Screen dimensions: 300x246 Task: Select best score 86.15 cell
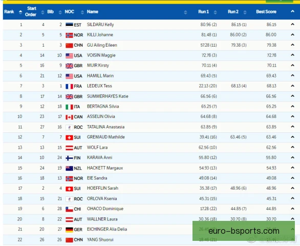pos(271,25)
